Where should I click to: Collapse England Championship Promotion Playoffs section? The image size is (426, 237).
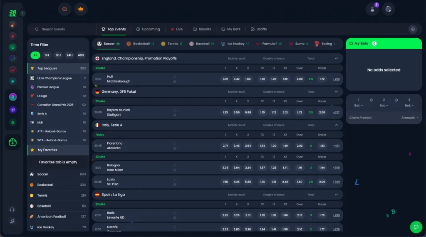coord(336,58)
